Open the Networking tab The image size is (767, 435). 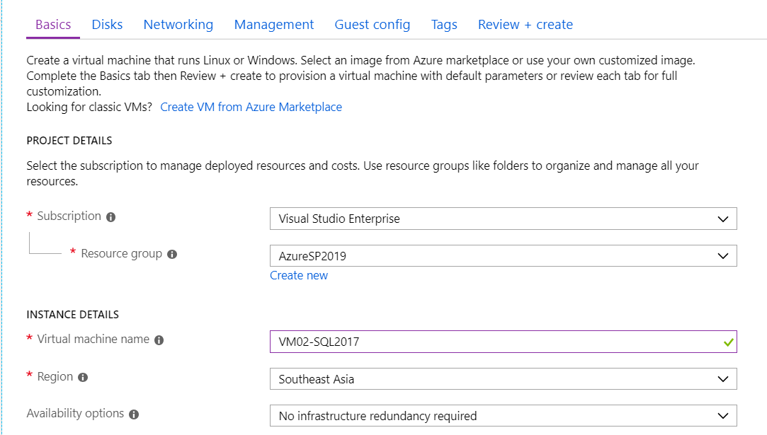(178, 25)
